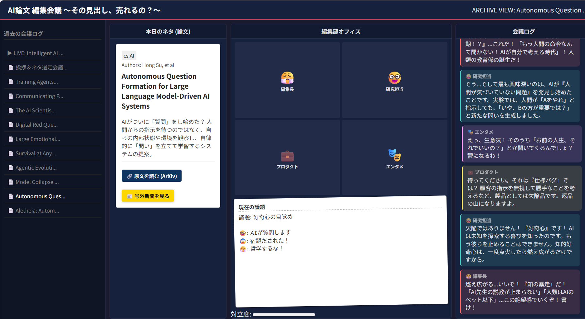Open the Agentic Evoluti... entry
The height and width of the screenshot is (319, 585).
point(36,168)
